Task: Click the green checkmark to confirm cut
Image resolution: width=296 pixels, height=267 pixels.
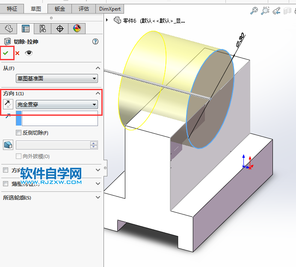Action: [6, 53]
